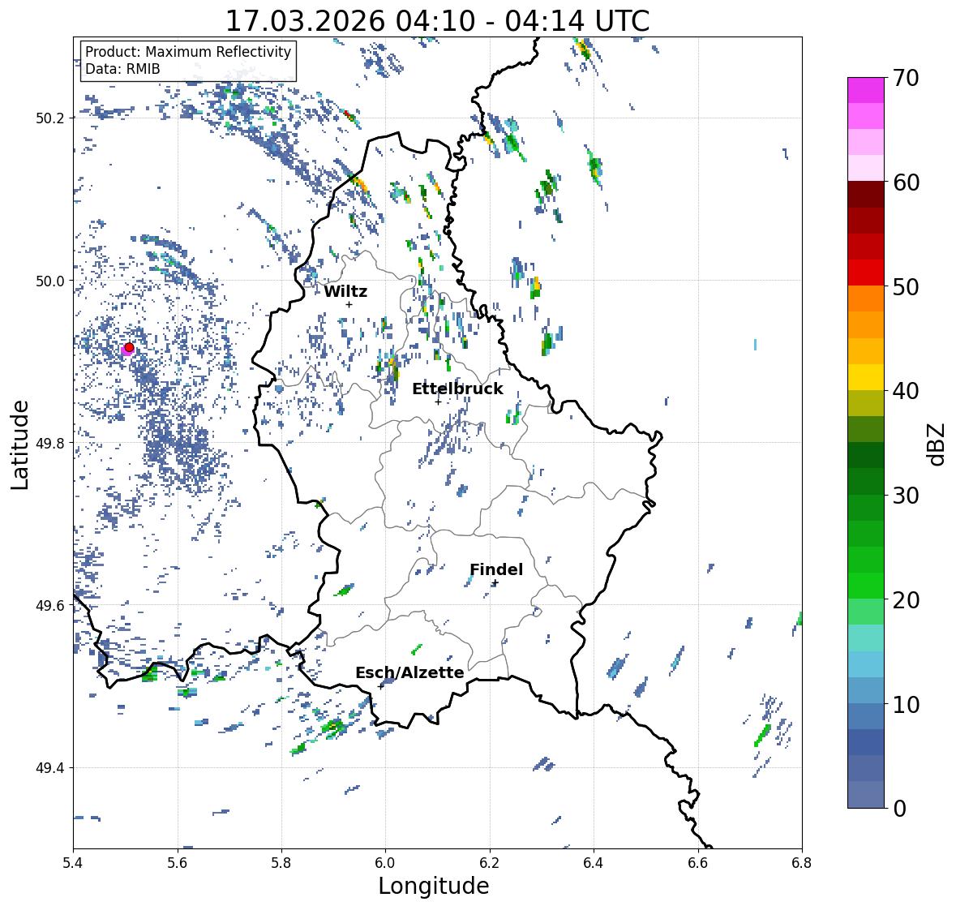Click the longitude tick 6.4
956x906 pixels.
(594, 863)
